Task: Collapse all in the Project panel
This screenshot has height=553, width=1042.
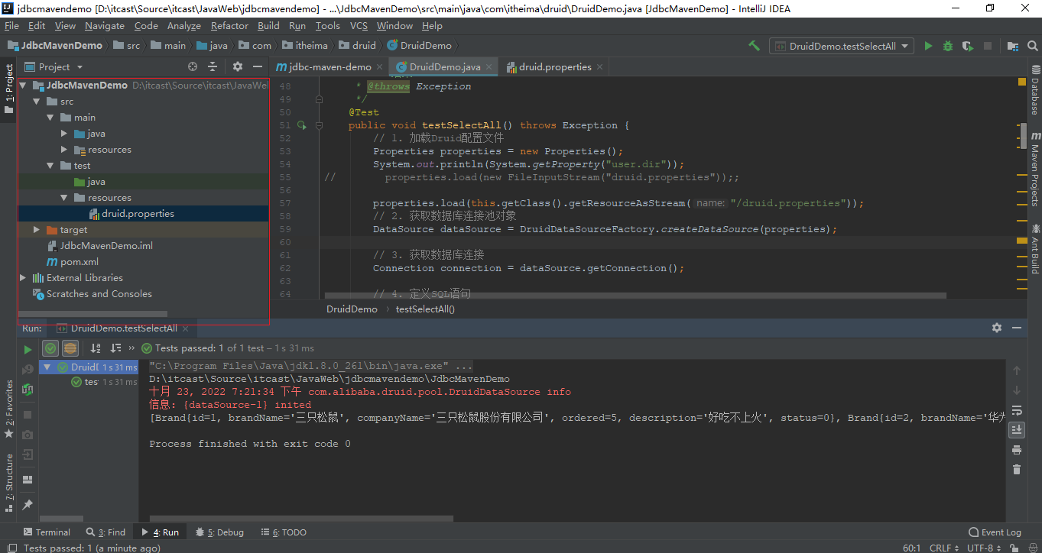Action: click(x=213, y=67)
